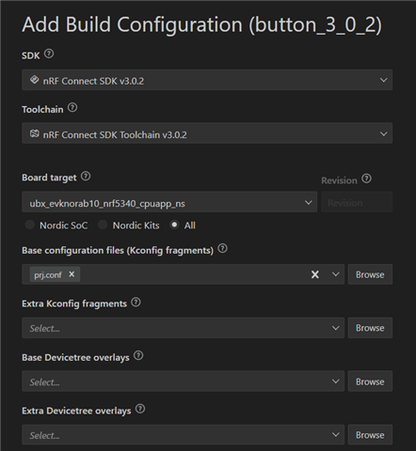The width and height of the screenshot is (416, 451).
Task: Clear all base configuration files
Action: click(315, 274)
